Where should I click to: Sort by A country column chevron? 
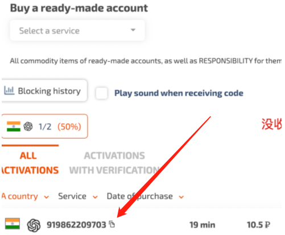pos(47,197)
